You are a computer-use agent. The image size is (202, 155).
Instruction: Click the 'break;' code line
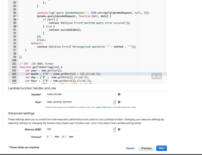point(41,40)
